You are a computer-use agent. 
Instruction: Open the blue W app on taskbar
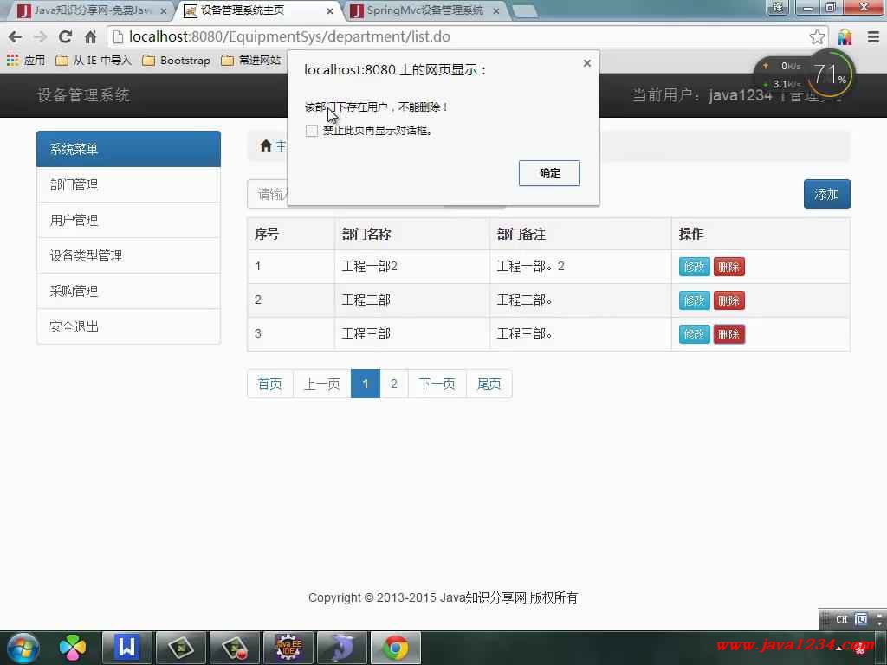click(126, 648)
